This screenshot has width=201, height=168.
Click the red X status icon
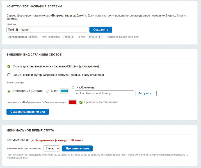point(33,140)
